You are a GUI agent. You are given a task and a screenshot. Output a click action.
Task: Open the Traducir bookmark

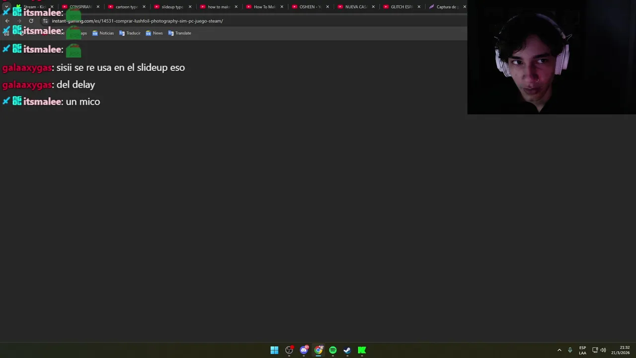pyautogui.click(x=130, y=33)
